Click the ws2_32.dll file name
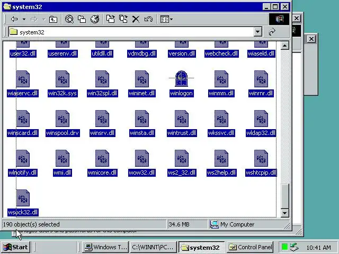 click(182, 173)
